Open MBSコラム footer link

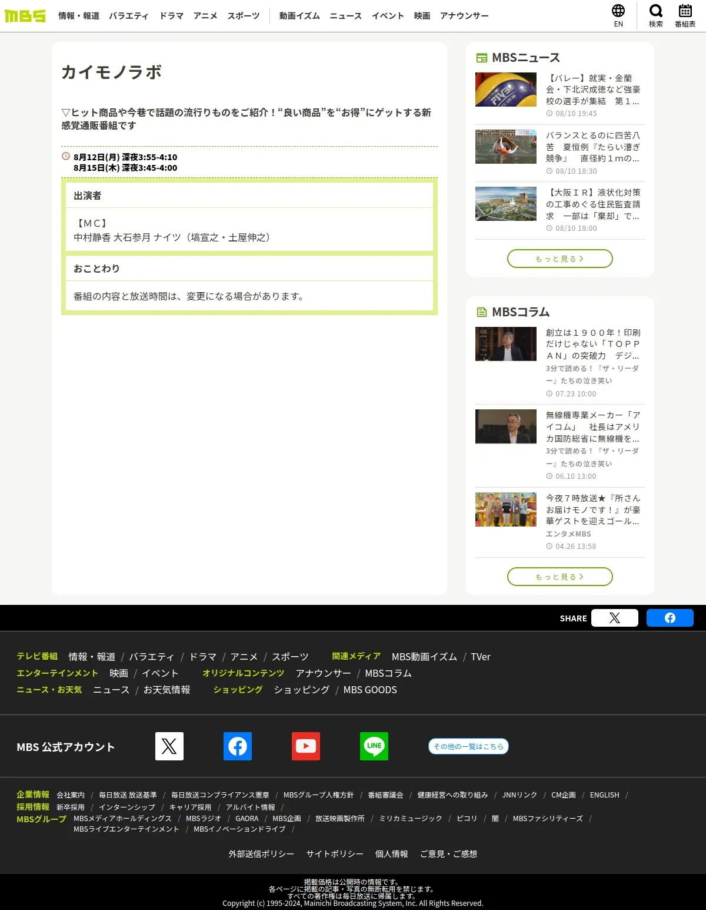point(388,673)
